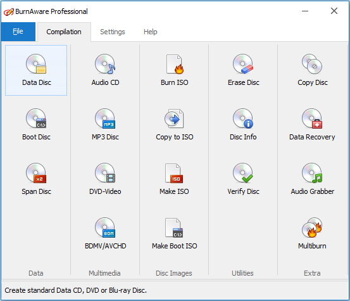Image resolution: width=350 pixels, height=301 pixels.
Task: Open the Audio Grabber tool
Action: pyautogui.click(x=312, y=179)
